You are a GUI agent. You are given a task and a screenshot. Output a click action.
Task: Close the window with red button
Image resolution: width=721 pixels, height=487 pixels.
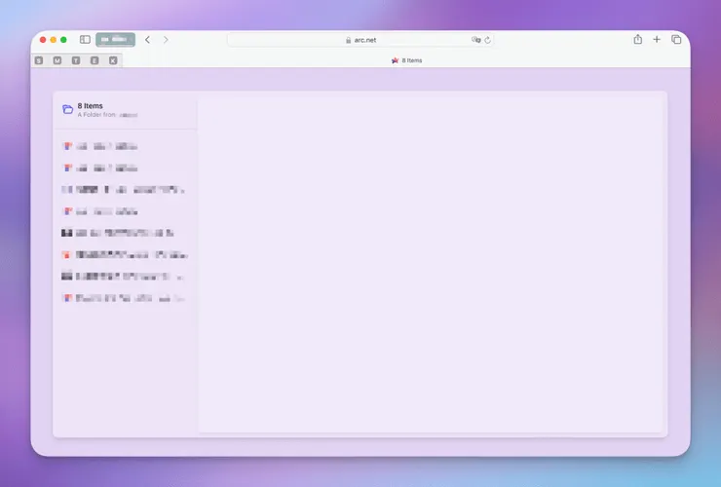pos(43,40)
